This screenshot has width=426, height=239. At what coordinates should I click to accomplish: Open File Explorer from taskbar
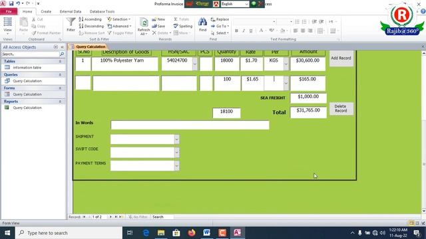coord(161,233)
